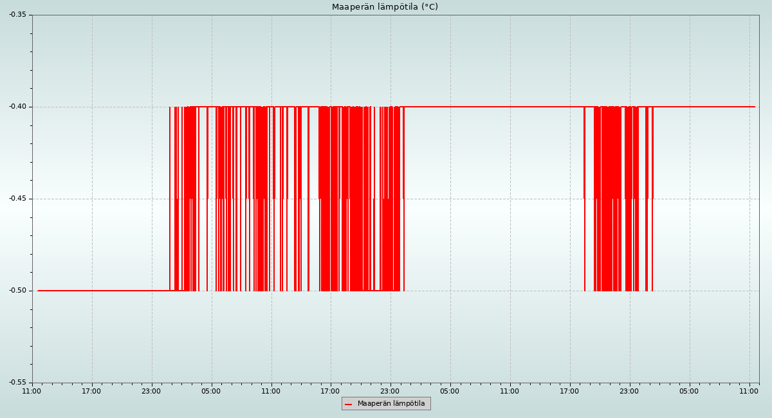Click the -0.50 y-axis label

pyautogui.click(x=18, y=291)
